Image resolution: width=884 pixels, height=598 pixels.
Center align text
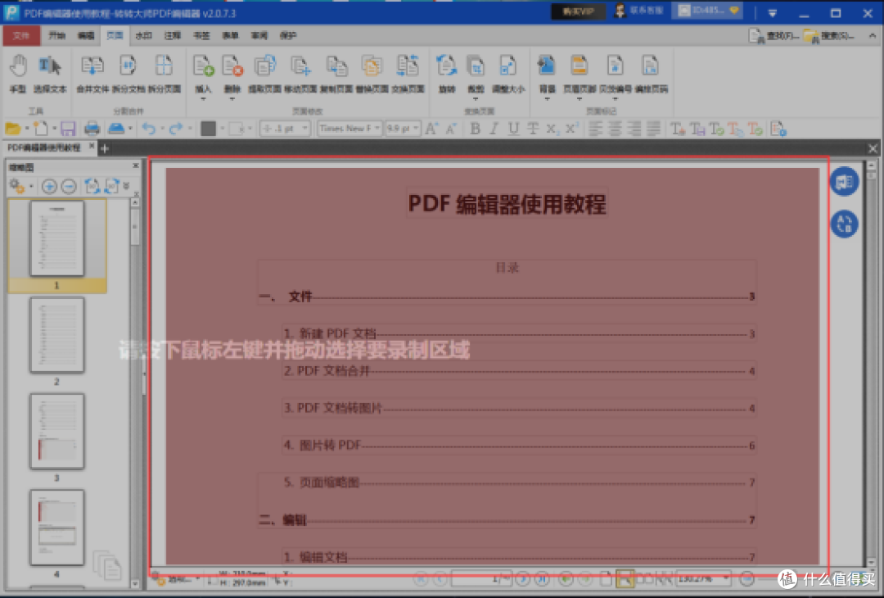(x=615, y=129)
